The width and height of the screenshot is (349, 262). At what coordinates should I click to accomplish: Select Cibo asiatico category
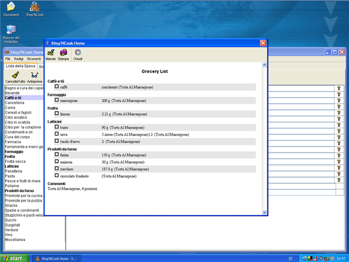click(x=16, y=118)
